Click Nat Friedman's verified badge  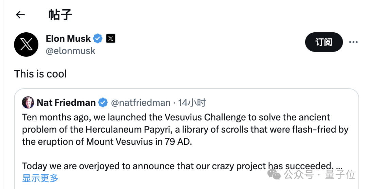[103, 102]
